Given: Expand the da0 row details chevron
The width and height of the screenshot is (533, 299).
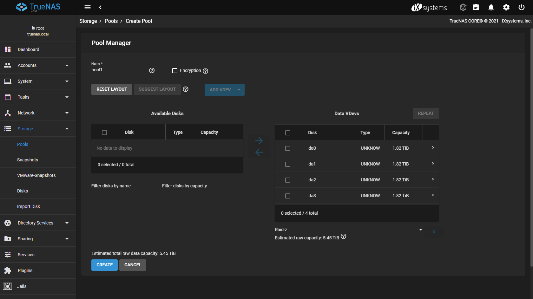Looking at the screenshot, I should coord(433,148).
